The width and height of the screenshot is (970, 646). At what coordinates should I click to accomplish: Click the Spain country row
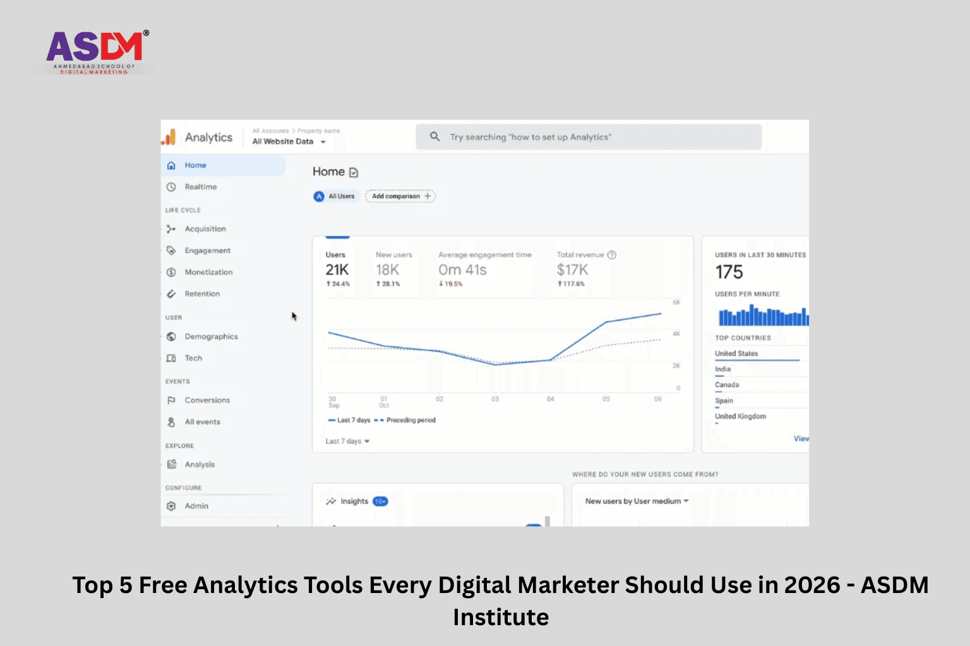pos(762,401)
